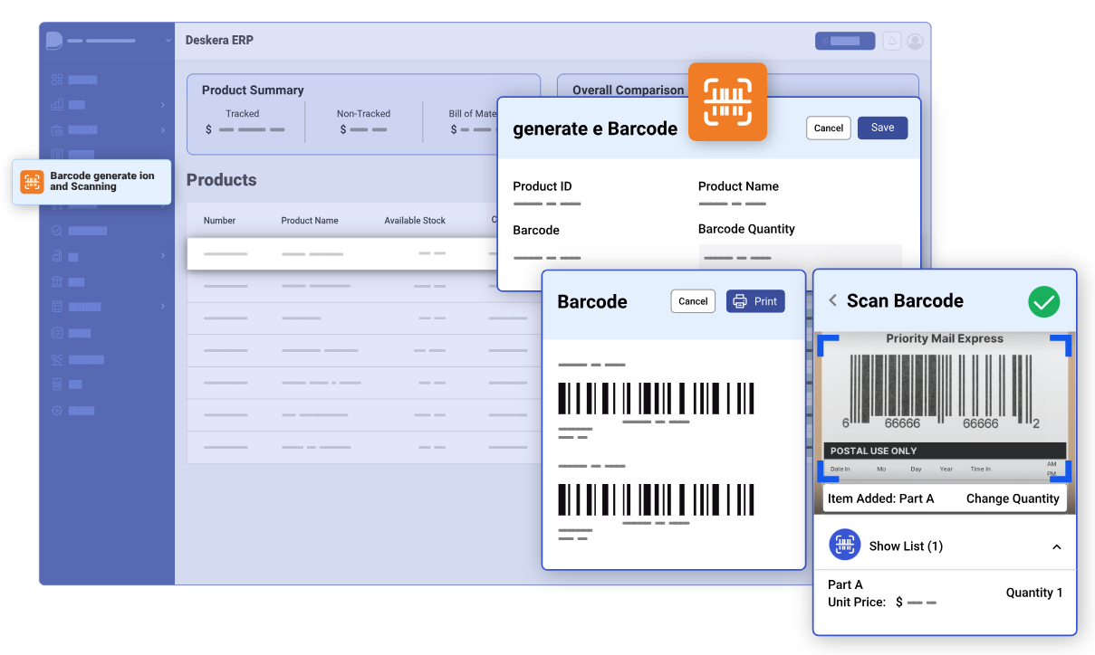Click the Non-Tracked label
The width and height of the screenshot is (1095, 655).
point(363,114)
